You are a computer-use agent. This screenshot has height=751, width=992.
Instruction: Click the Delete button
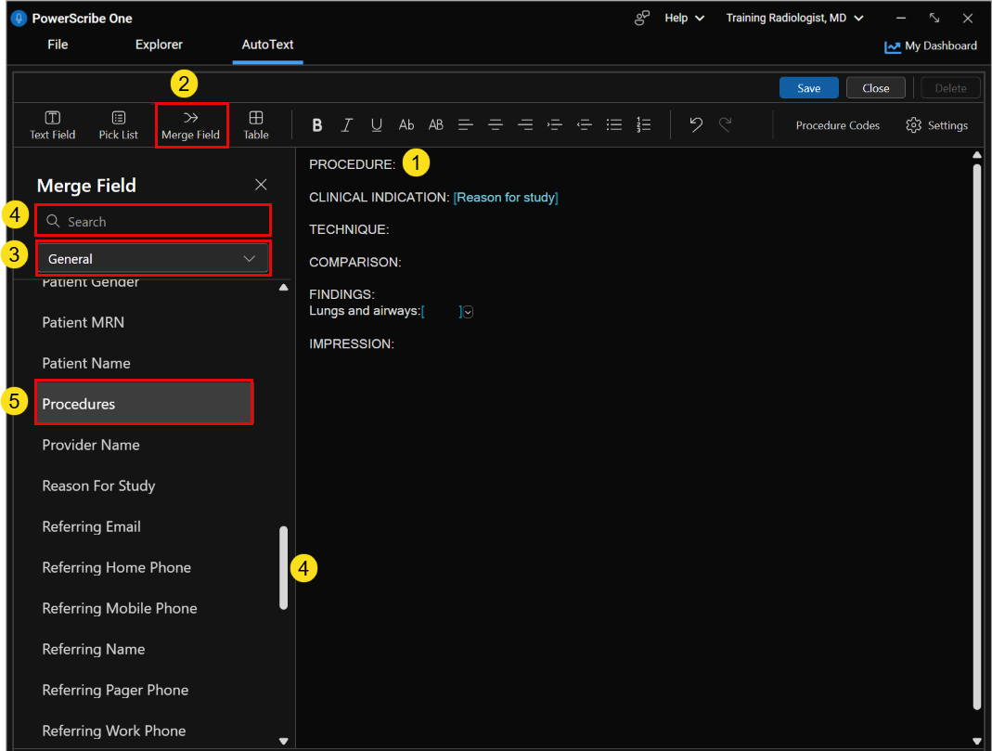950,88
